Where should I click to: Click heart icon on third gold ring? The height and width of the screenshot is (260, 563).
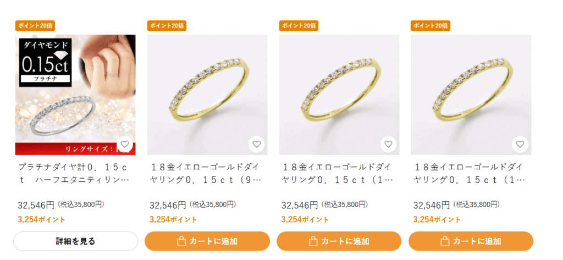[x=388, y=145]
